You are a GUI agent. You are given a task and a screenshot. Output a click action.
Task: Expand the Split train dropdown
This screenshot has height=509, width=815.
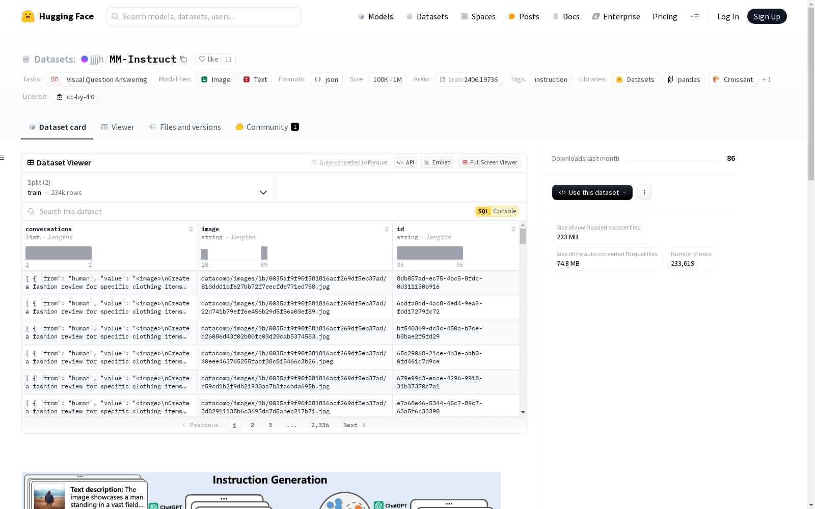click(x=148, y=187)
